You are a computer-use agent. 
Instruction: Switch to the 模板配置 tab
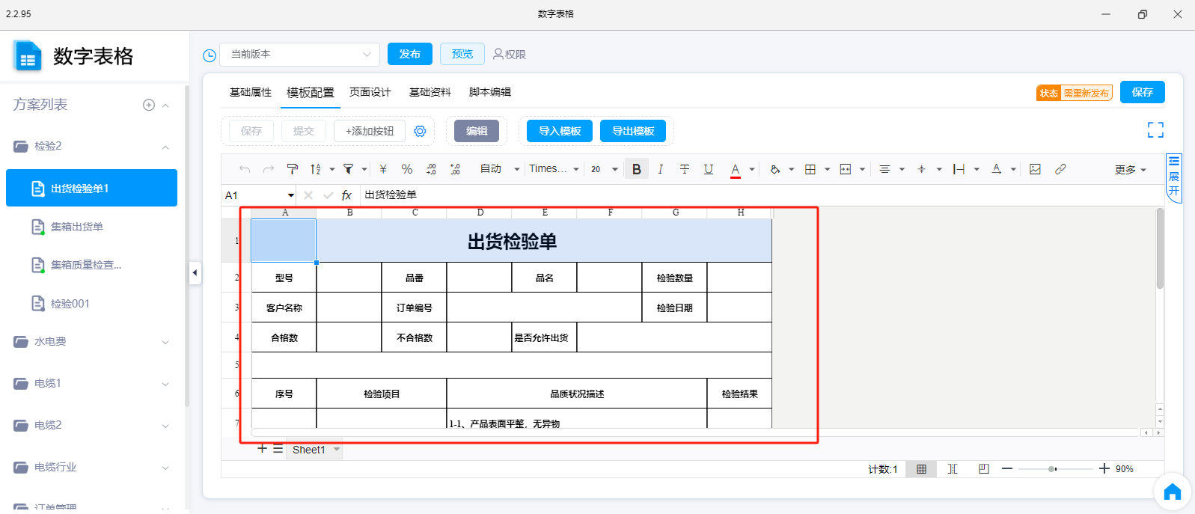click(x=311, y=93)
